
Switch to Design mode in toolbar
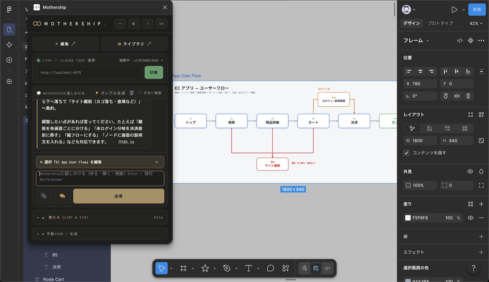316,268
